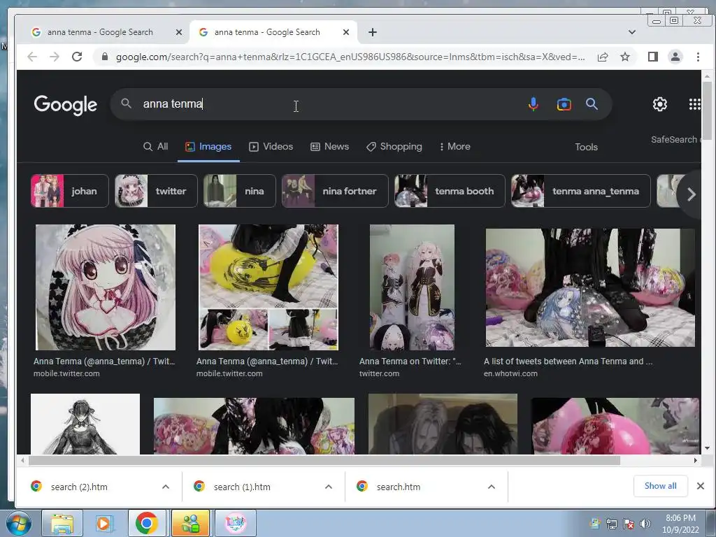
Task: Expand options for search.htm download
Action: tap(492, 487)
